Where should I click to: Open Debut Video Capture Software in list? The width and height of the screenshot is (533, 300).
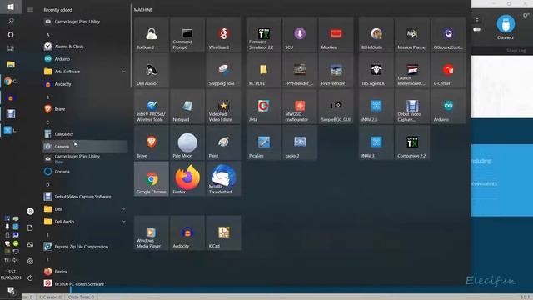click(85, 197)
